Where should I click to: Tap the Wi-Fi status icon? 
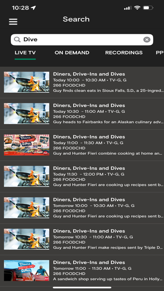point(137,8)
